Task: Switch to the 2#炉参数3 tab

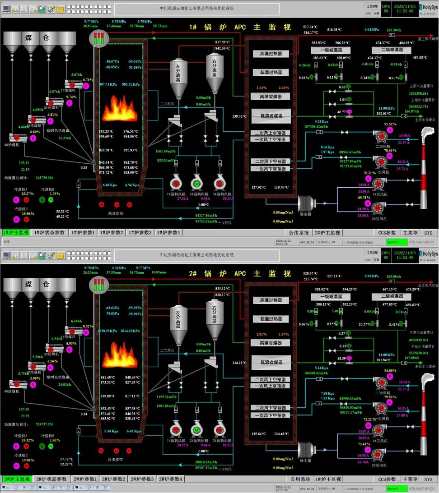Action: (x=141, y=479)
